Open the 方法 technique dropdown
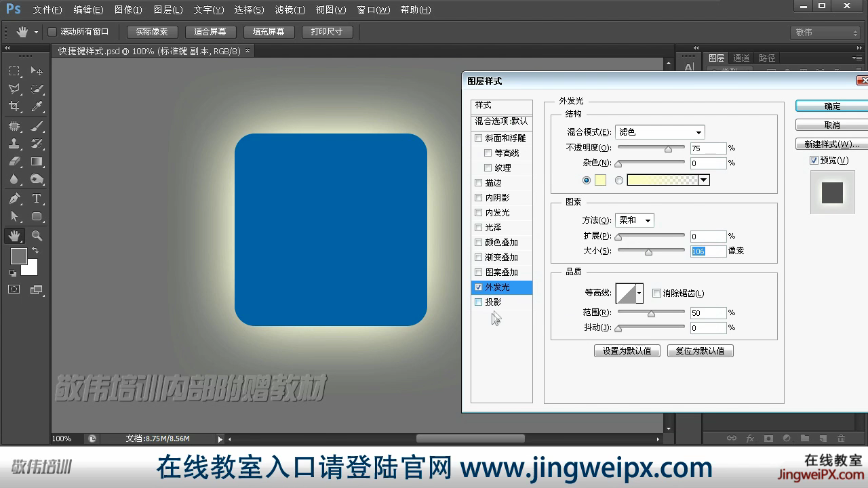The height and width of the screenshot is (488, 868). [635, 220]
